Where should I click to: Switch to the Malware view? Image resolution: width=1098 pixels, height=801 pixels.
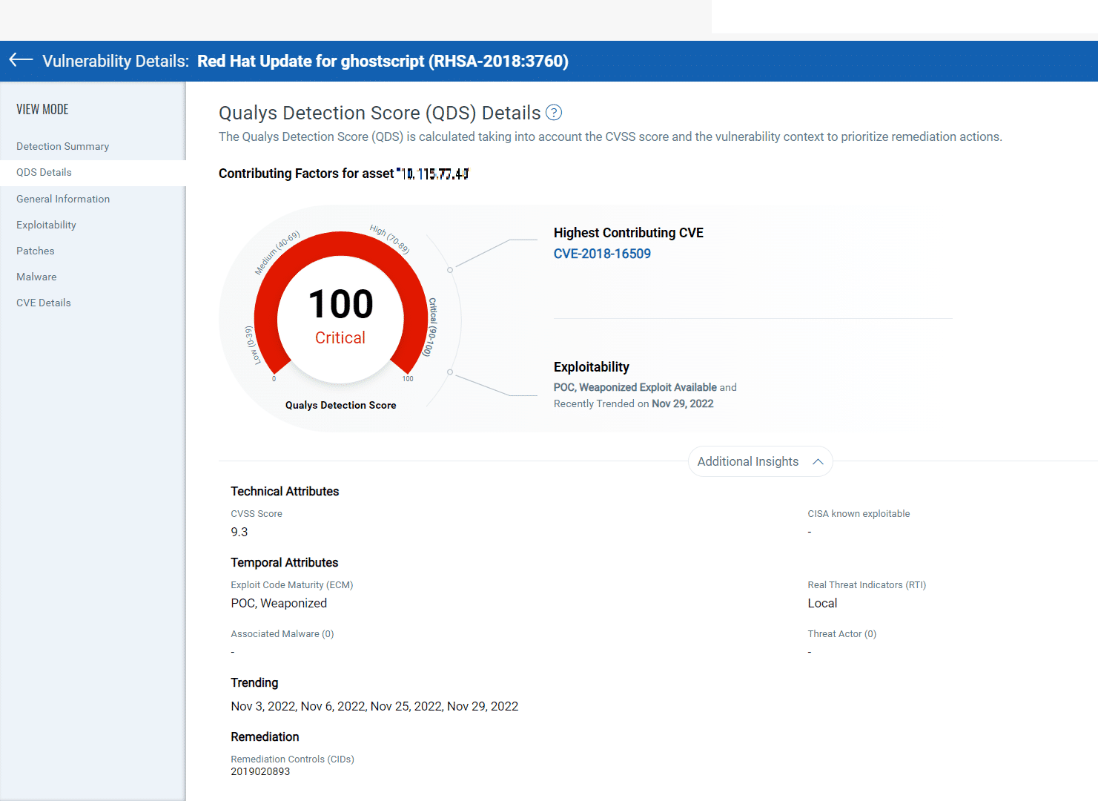pos(36,277)
